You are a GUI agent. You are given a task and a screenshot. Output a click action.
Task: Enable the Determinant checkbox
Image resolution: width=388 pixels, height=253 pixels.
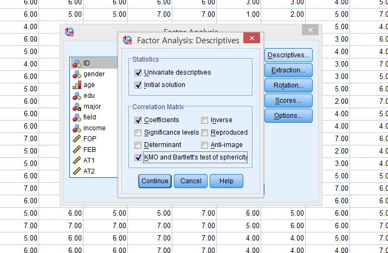click(x=138, y=145)
